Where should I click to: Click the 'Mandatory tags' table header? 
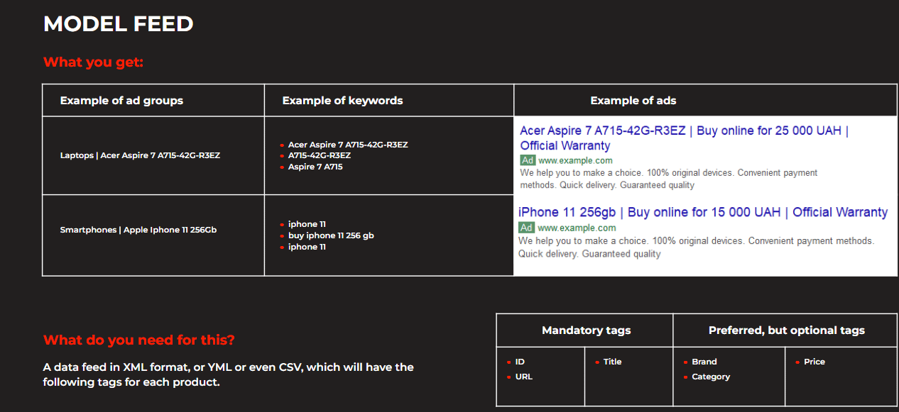(x=586, y=330)
